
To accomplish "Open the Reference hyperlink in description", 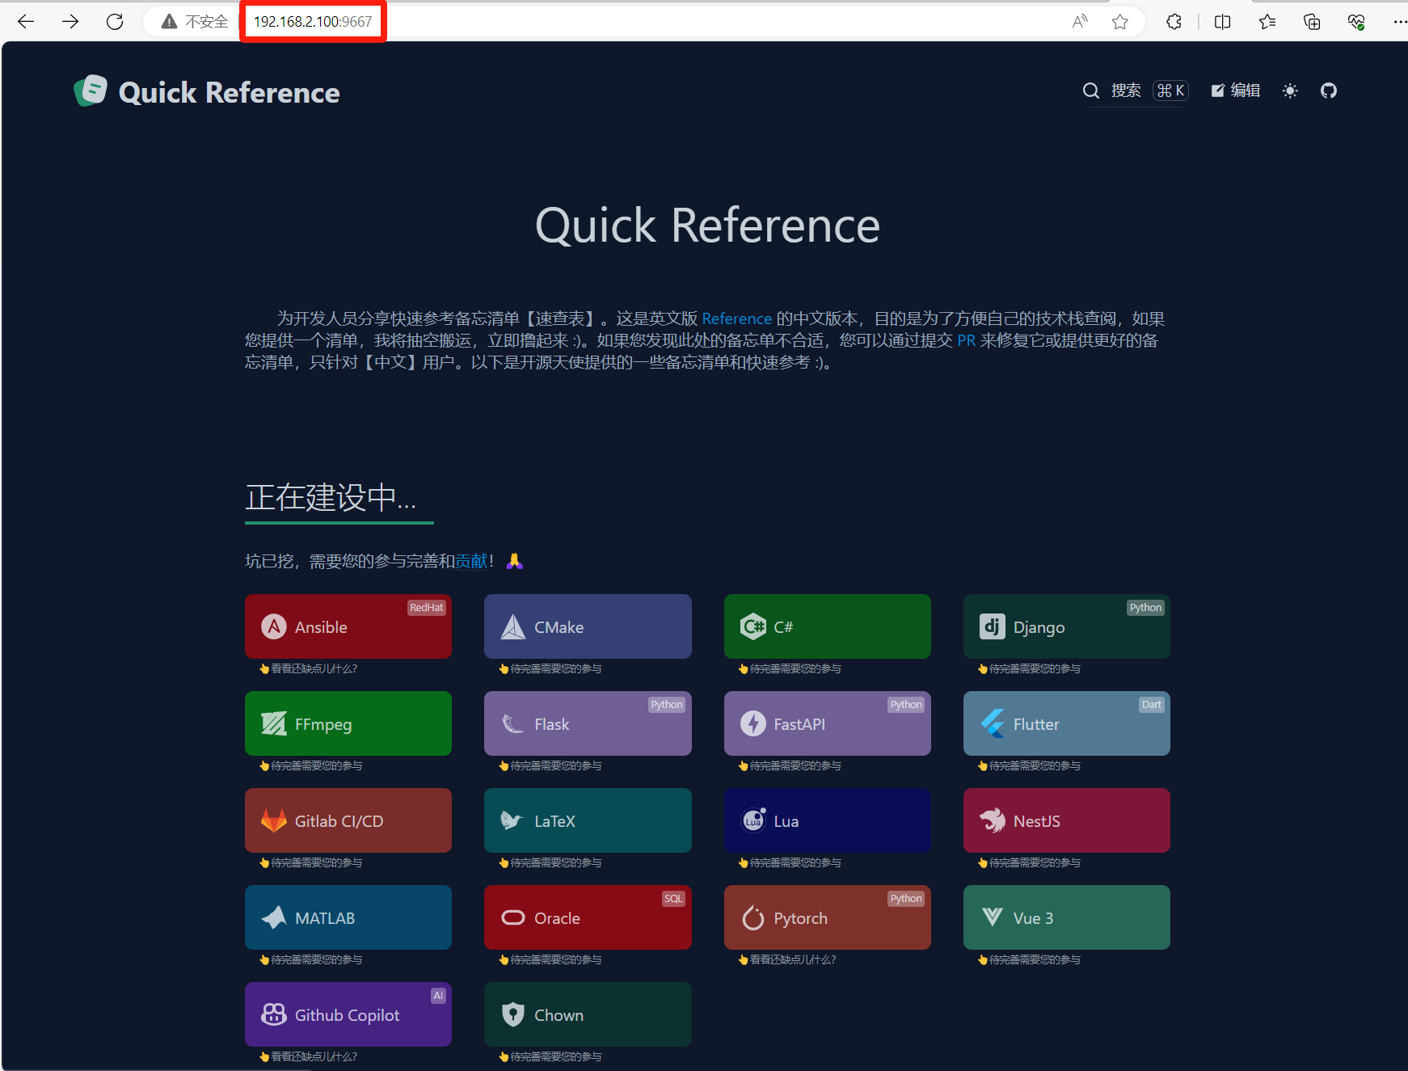I will tap(736, 318).
